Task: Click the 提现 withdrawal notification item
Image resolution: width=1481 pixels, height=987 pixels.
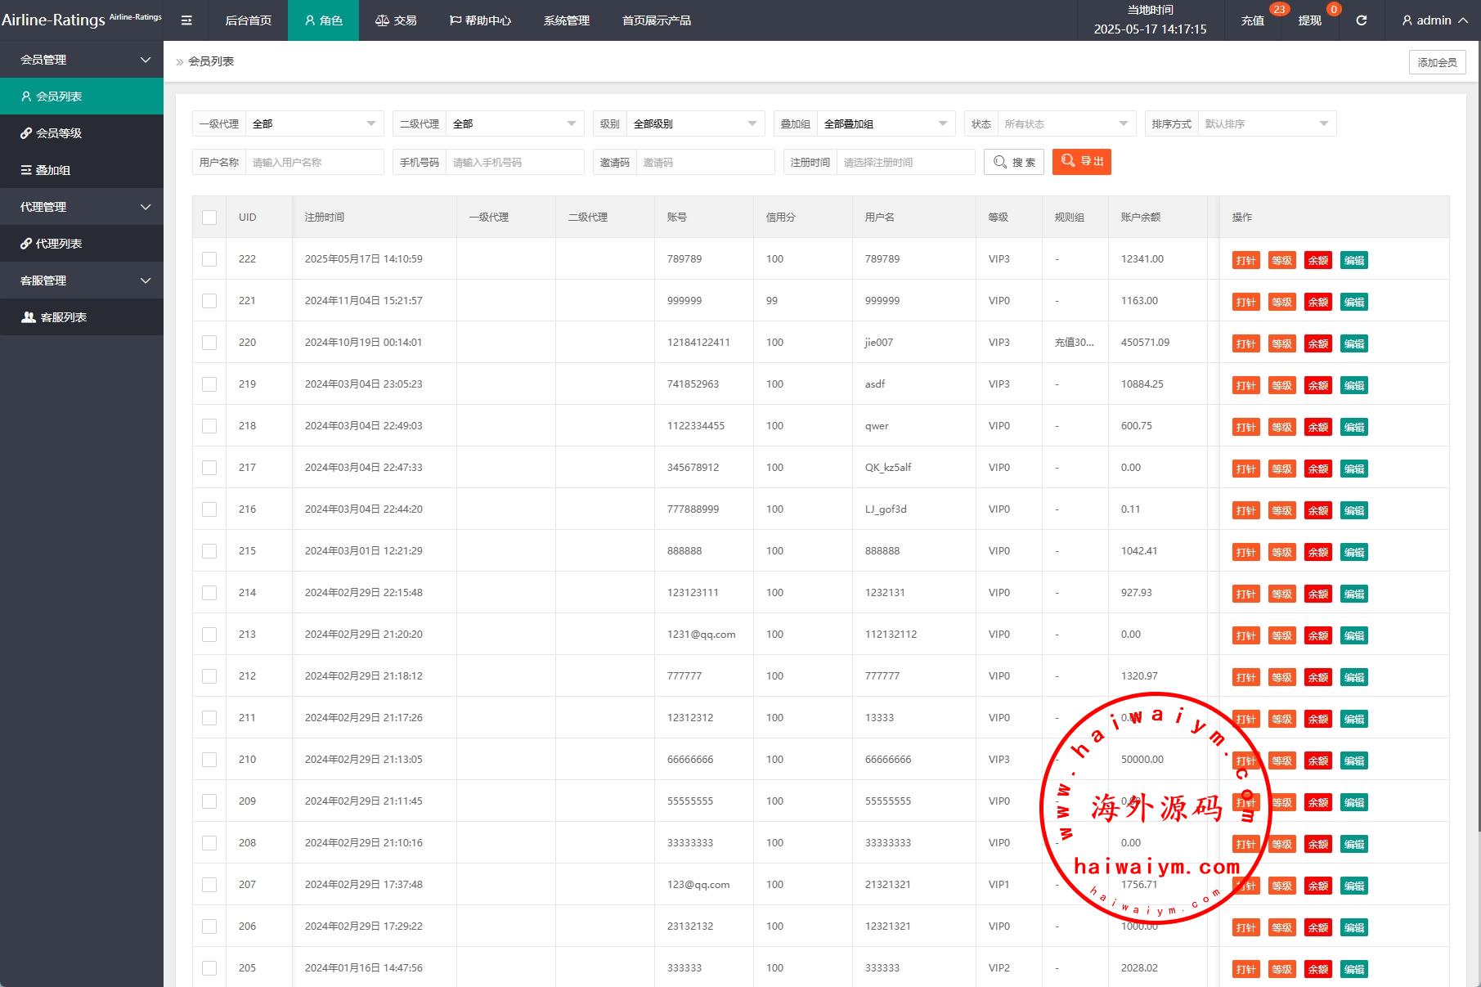Action: [1309, 20]
